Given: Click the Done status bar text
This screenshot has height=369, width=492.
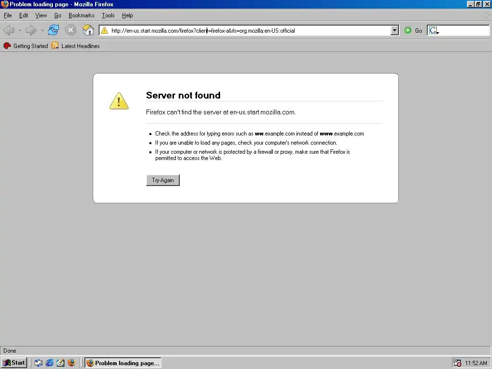Looking at the screenshot, I should pos(10,351).
